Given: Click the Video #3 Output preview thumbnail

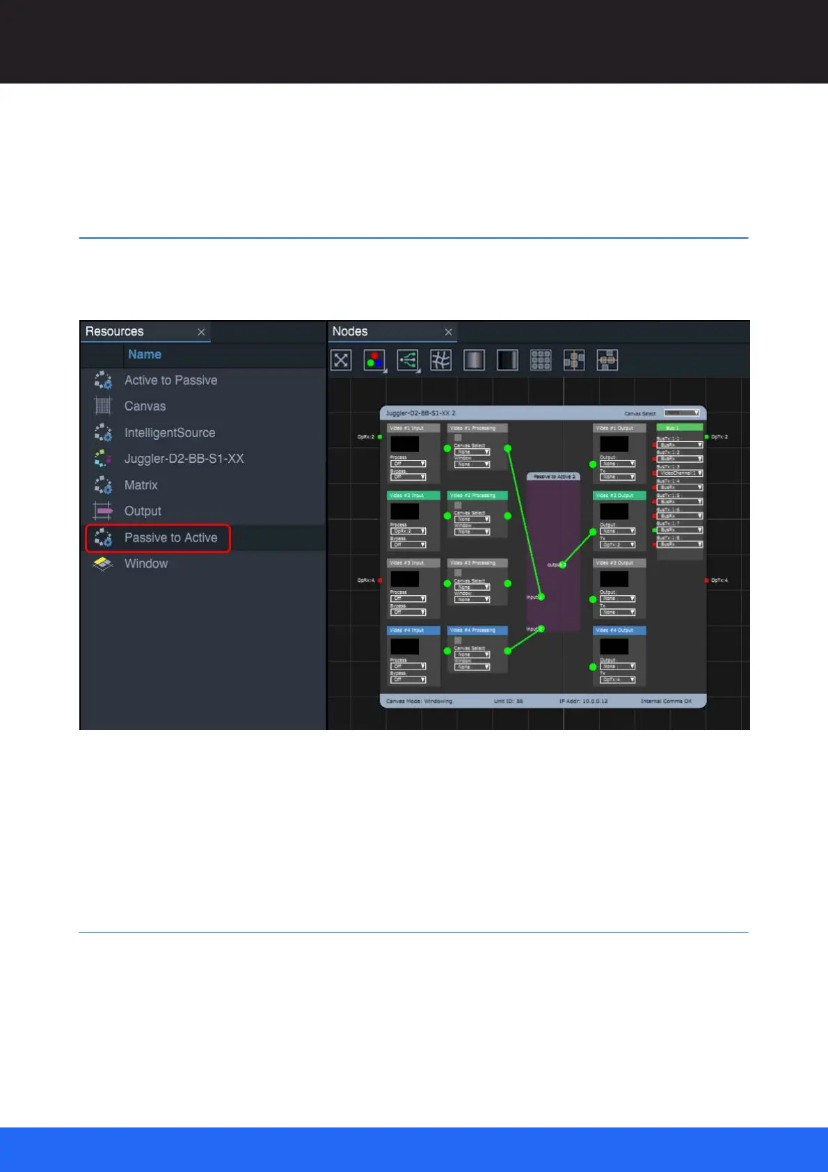Looking at the screenshot, I should pyautogui.click(x=614, y=578).
